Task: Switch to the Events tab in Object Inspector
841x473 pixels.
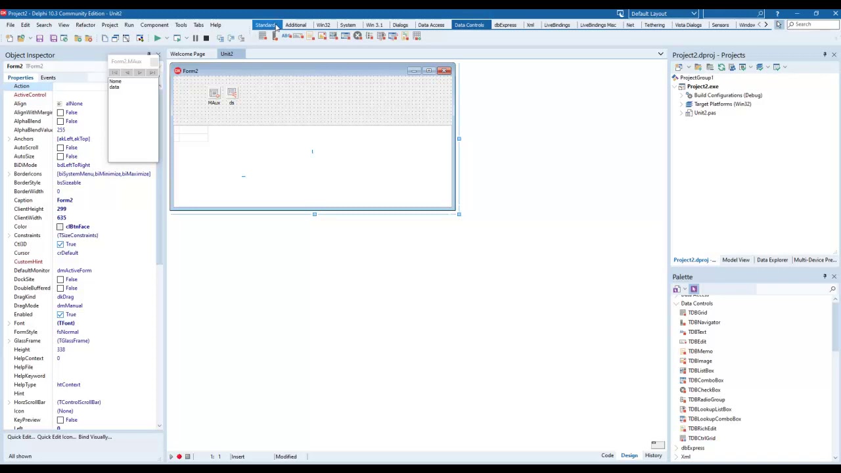Action: [x=48, y=78]
